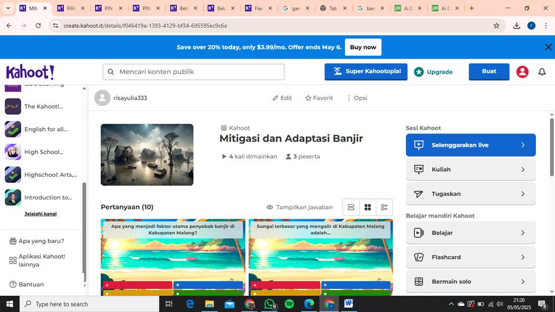The width and height of the screenshot is (555, 312).
Task: Click the Windows taskbar search box
Action: [89, 304]
